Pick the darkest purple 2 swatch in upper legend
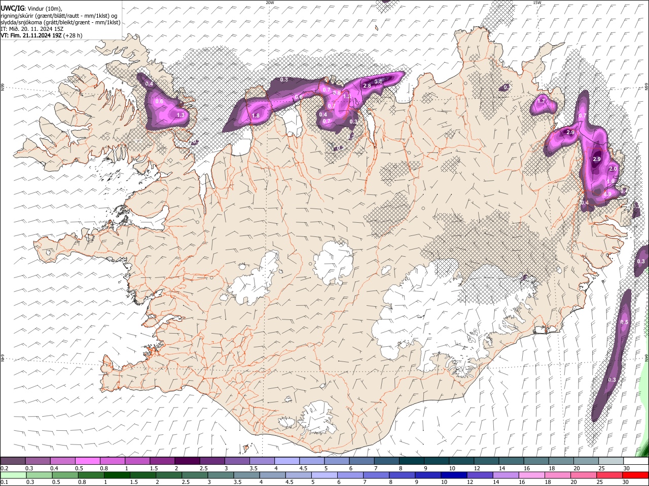Image resolution: width=649 pixels, height=486 pixels. click(x=187, y=461)
